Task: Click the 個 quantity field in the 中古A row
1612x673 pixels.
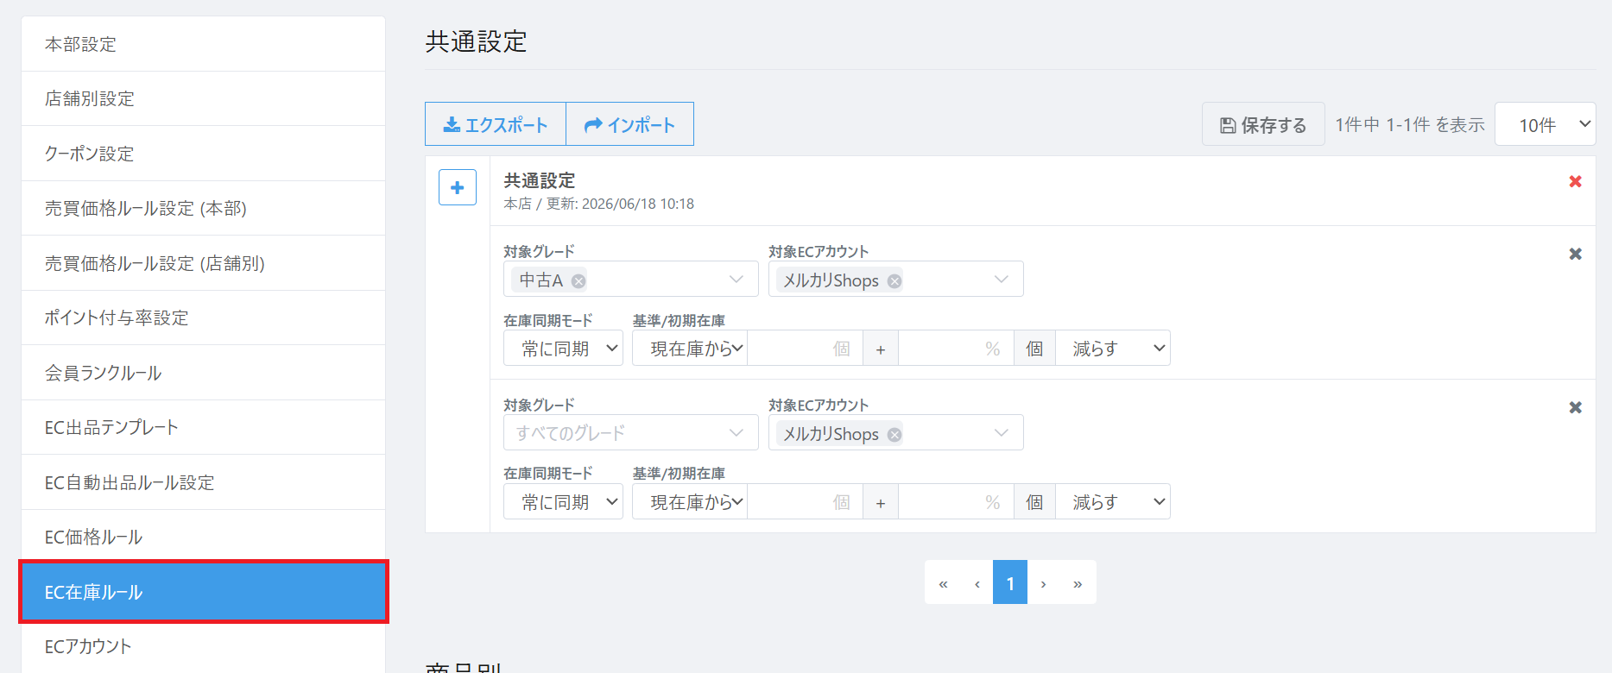Action: coord(805,348)
